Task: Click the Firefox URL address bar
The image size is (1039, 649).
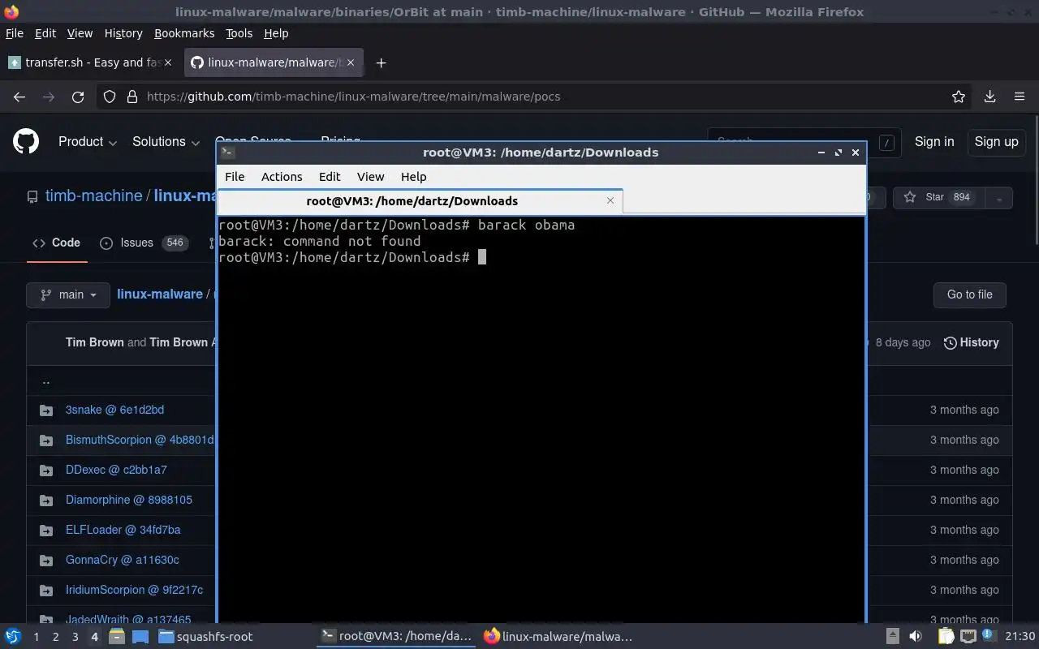Action: coord(536,97)
